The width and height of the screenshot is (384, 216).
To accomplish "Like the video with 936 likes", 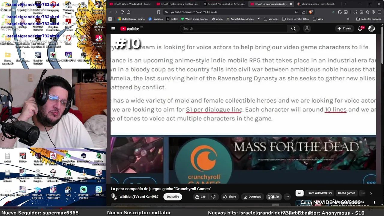I will 200,197.
